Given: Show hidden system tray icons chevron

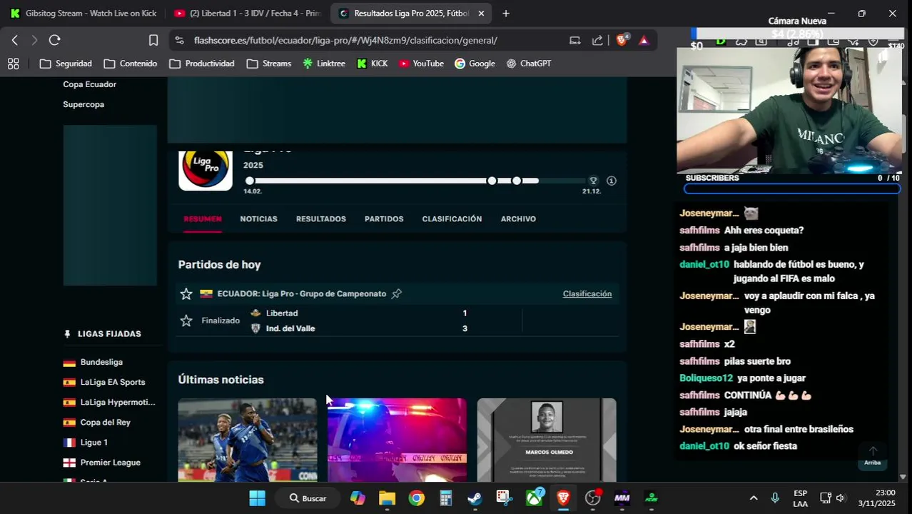Looking at the screenshot, I should (754, 498).
